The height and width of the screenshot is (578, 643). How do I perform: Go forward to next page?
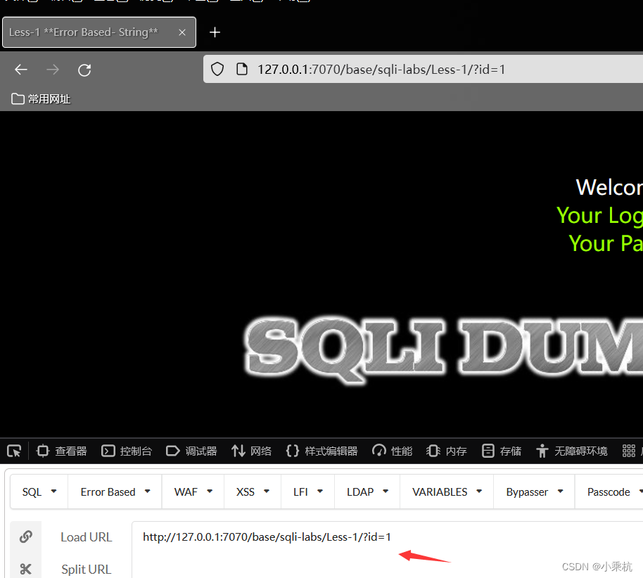pyautogui.click(x=53, y=70)
